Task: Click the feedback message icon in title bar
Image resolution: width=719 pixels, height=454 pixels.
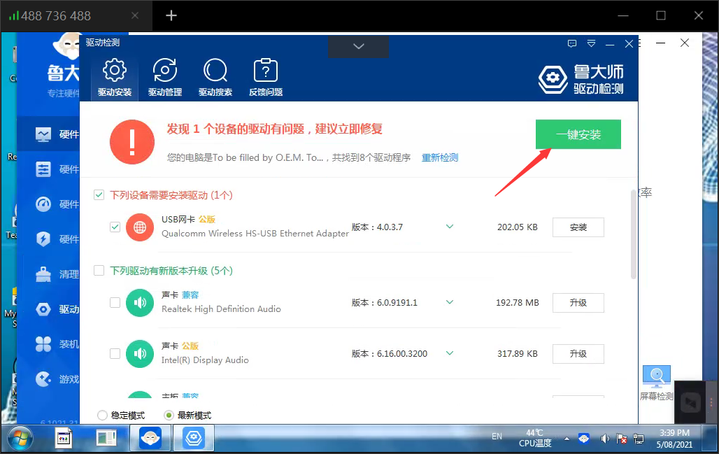Action: (x=572, y=43)
